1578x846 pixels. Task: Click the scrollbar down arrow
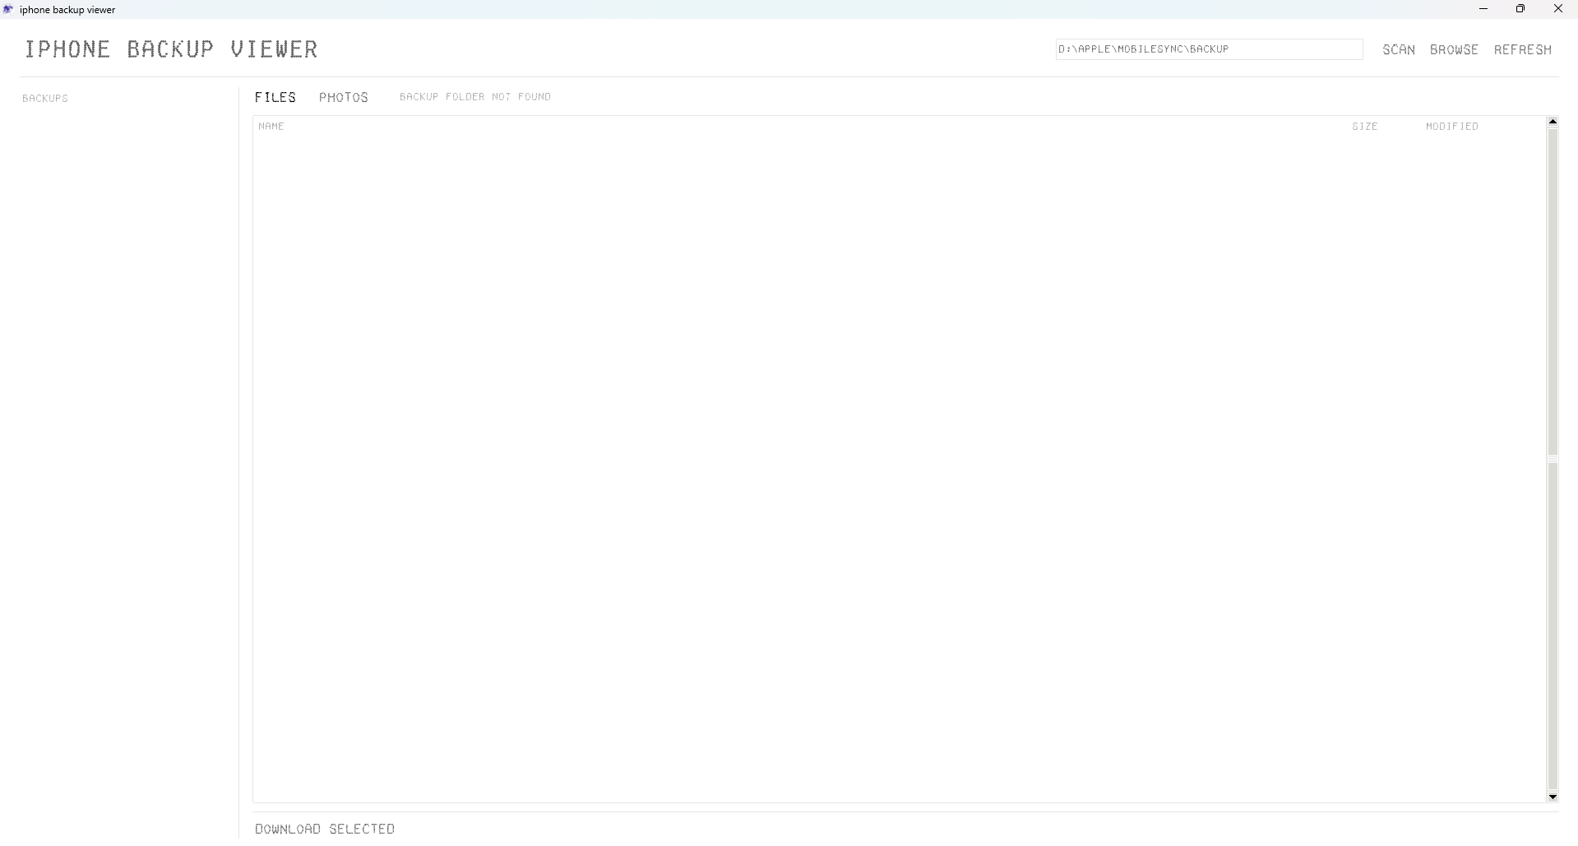[x=1553, y=797]
